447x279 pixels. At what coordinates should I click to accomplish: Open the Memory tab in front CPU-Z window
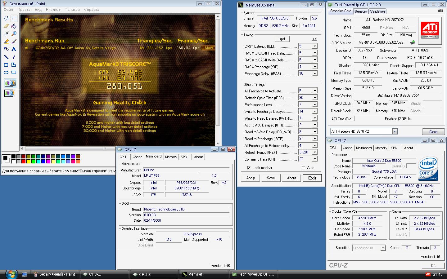pyautogui.click(x=171, y=157)
